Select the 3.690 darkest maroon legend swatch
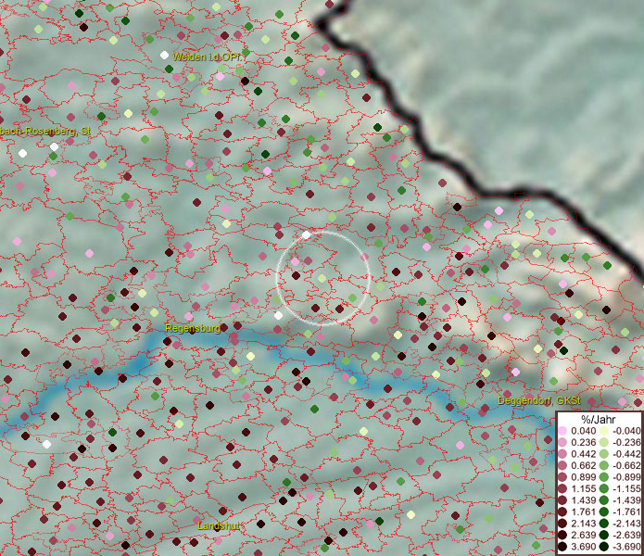The image size is (644, 556). (562, 548)
